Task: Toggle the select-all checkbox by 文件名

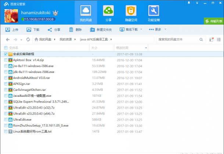Action: point(6,48)
